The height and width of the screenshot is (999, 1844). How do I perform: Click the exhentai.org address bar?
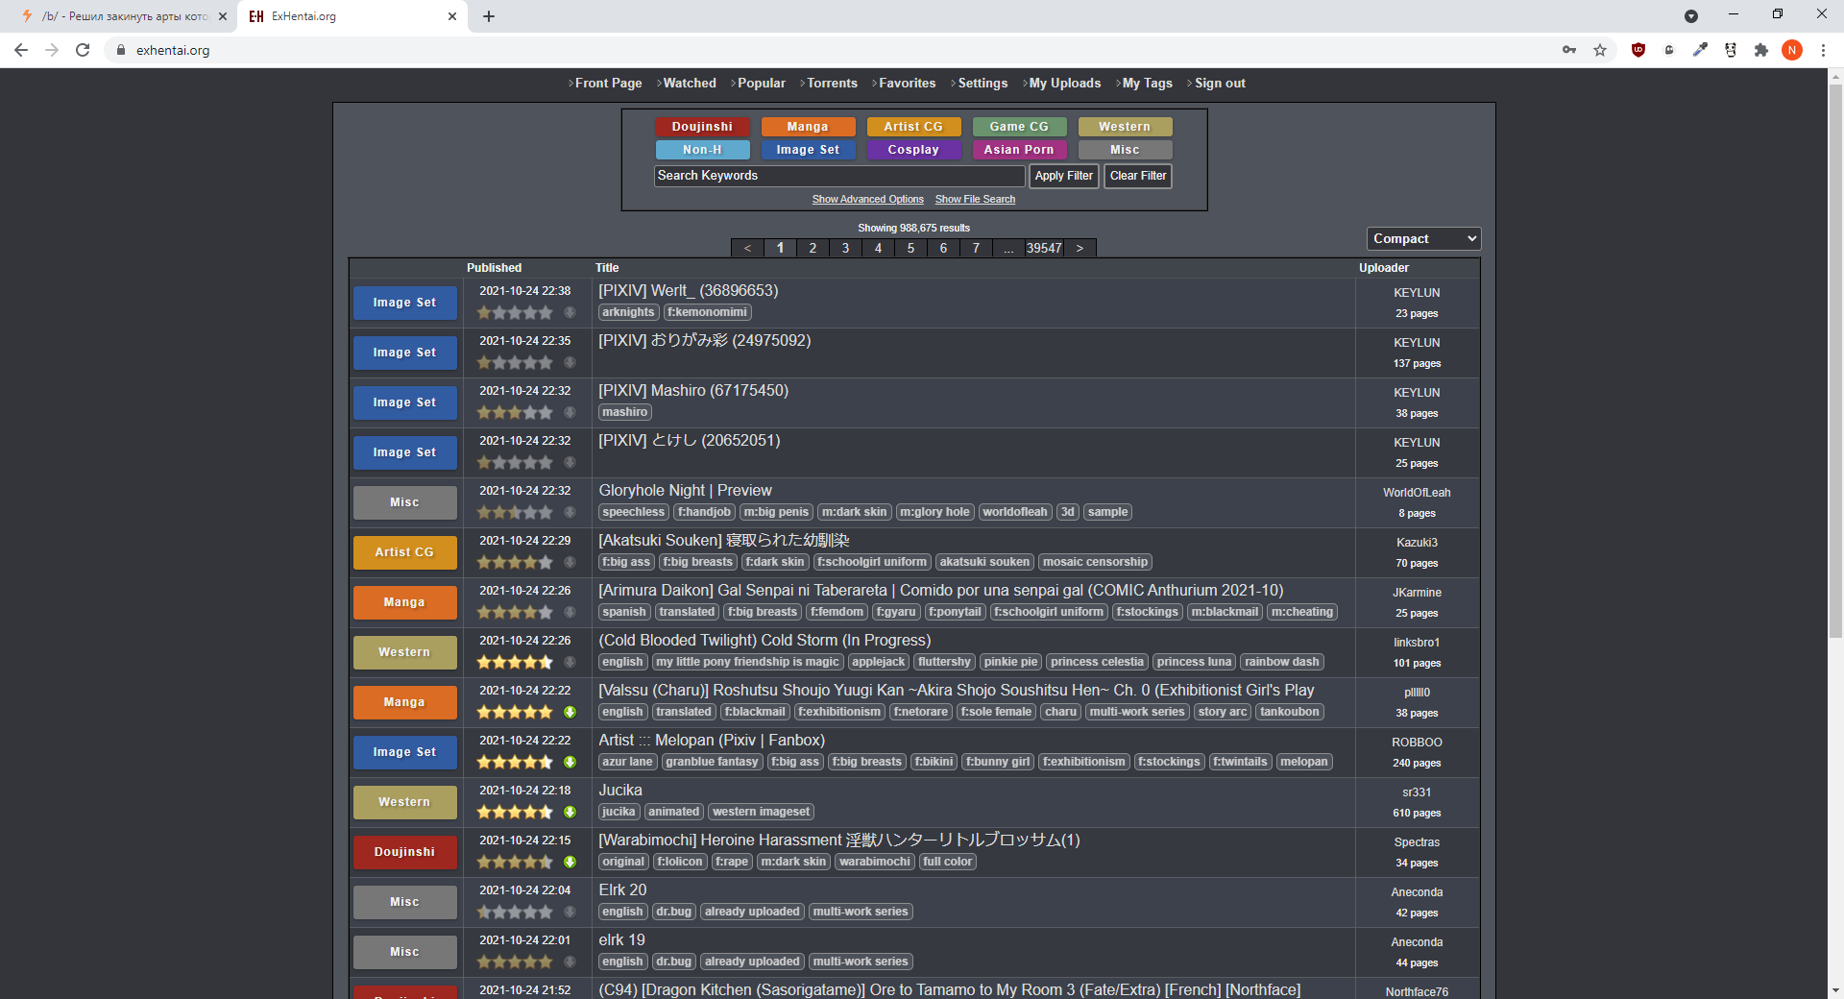(826, 50)
